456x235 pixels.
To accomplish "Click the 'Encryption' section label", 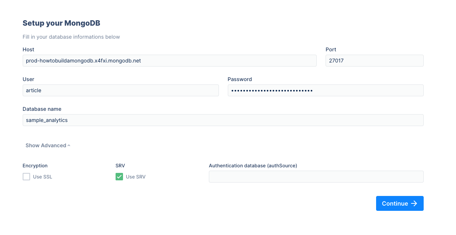I will 35,166.
